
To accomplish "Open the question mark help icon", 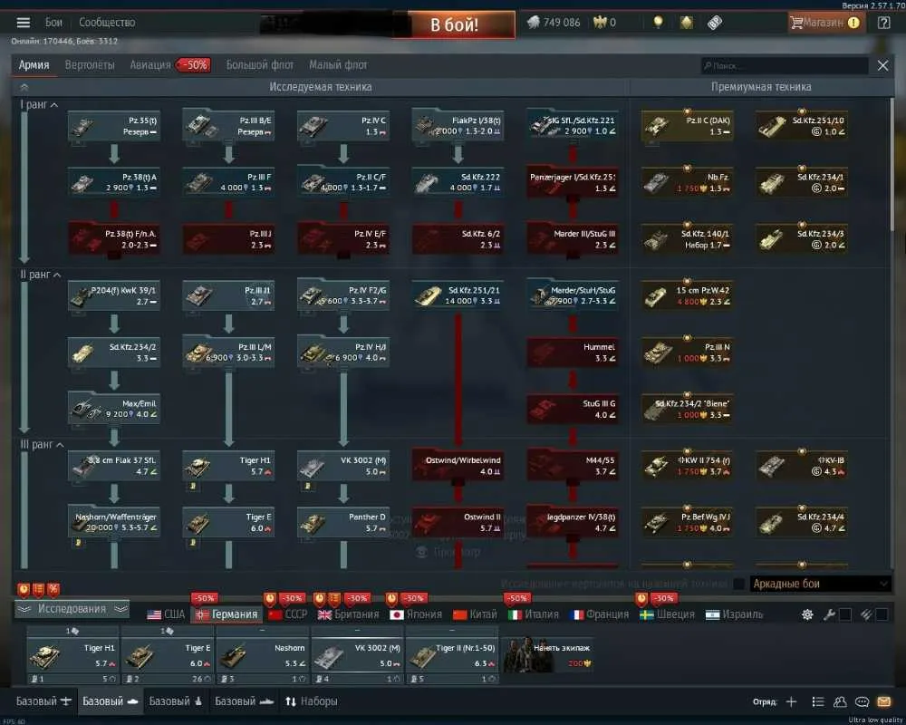I will pyautogui.click(x=883, y=23).
